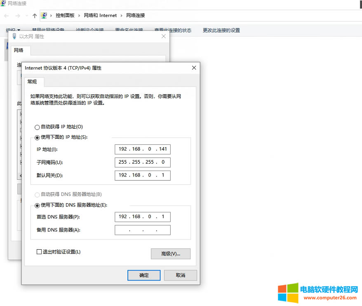The height and width of the screenshot is (306, 362).
Task: Select 自动获得 IP 地址 radio button
Action: point(38,127)
